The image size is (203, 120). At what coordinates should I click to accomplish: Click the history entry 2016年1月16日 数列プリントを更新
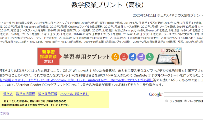click(69, 30)
